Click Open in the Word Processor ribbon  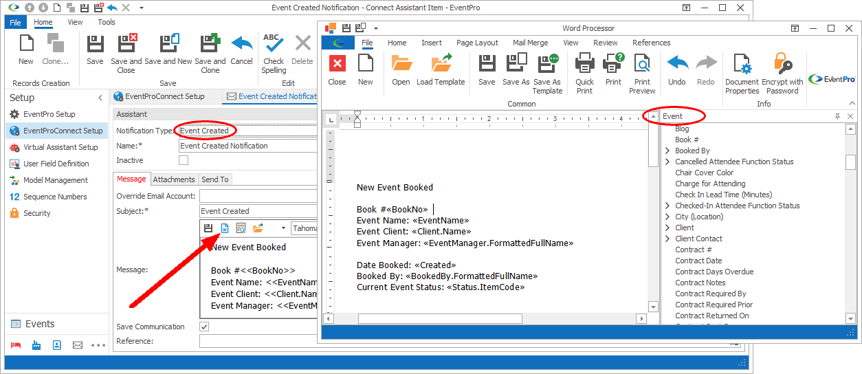coord(401,69)
